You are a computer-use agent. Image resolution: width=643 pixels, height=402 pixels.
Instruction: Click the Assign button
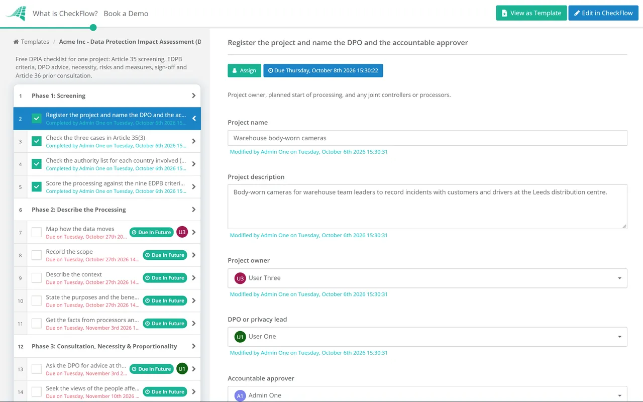click(x=244, y=70)
